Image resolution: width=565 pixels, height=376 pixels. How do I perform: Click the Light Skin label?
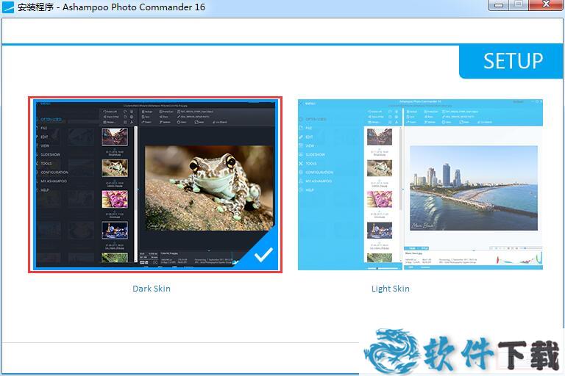(391, 289)
